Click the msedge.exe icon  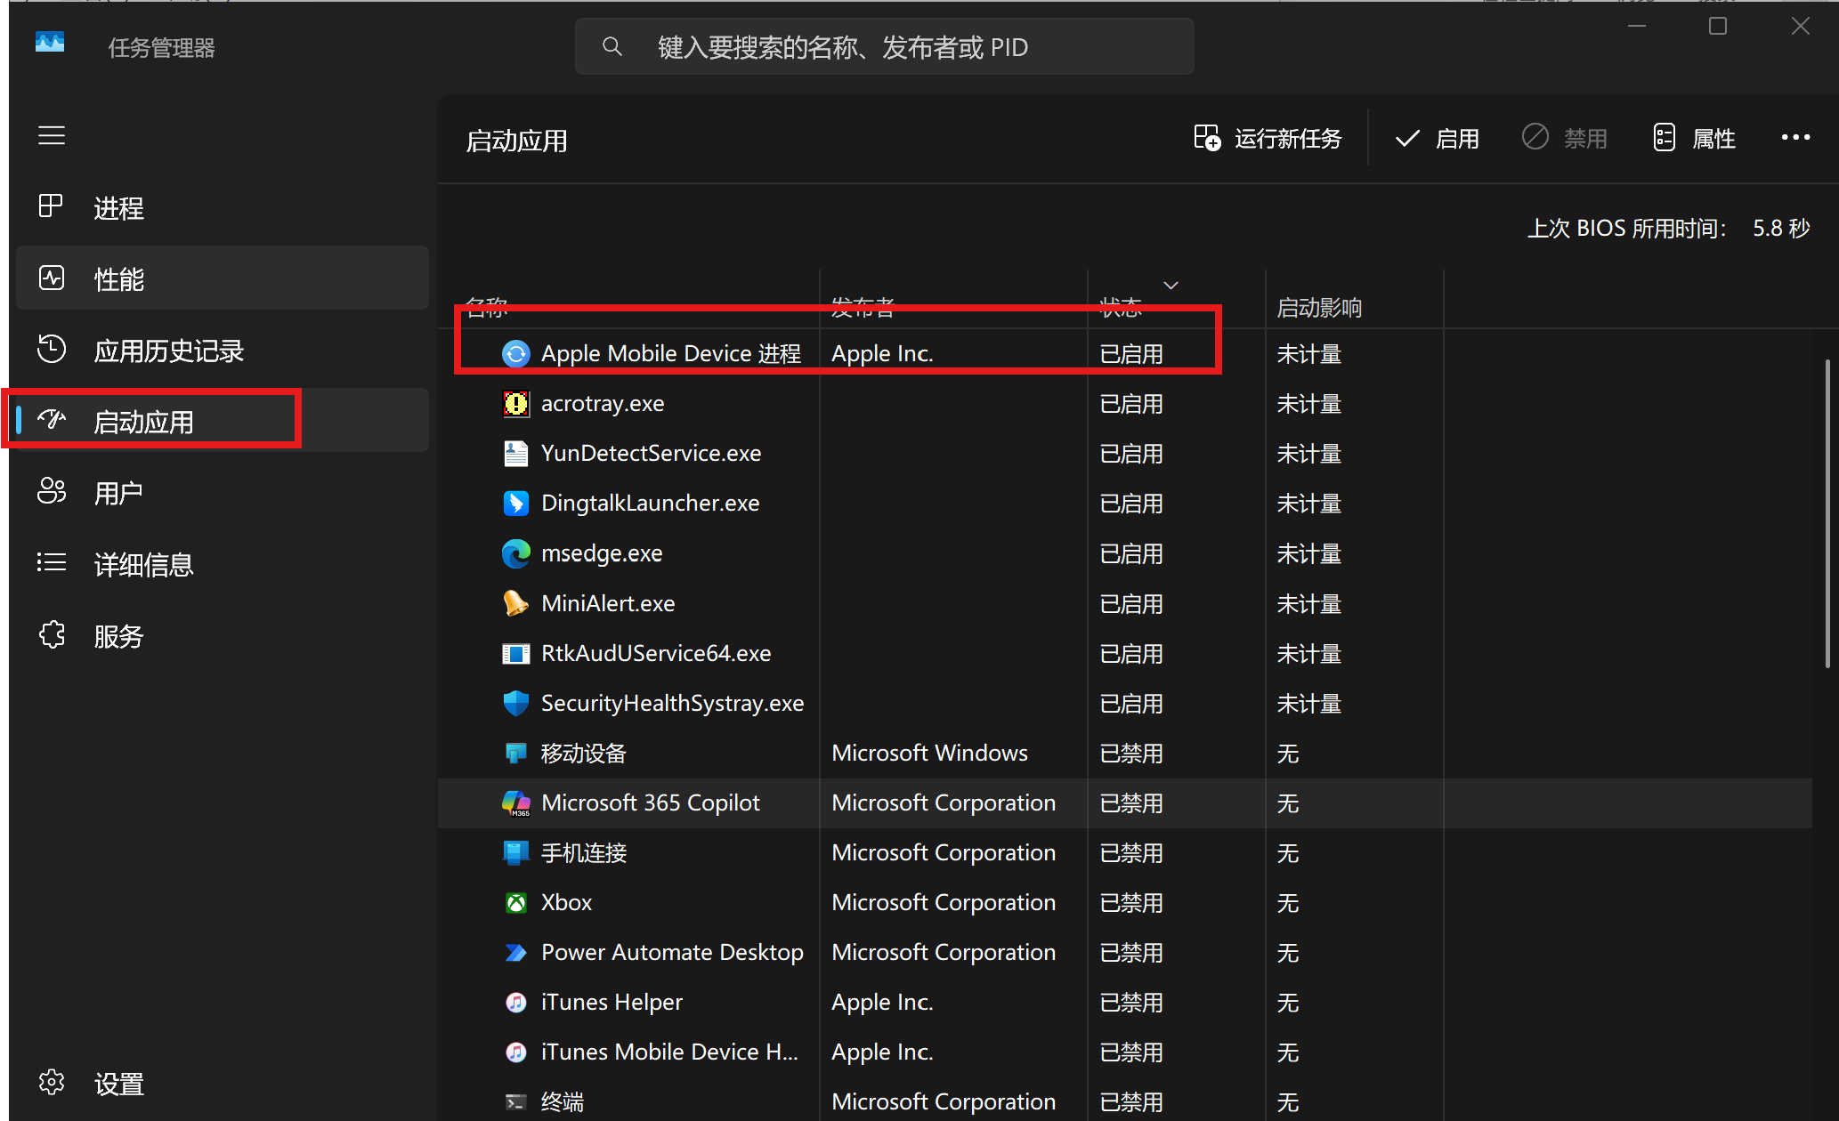pos(515,553)
